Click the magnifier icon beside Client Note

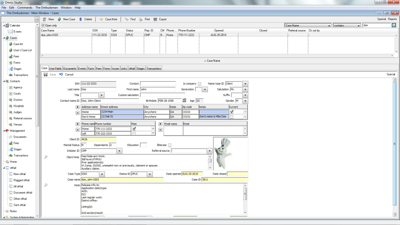click(46, 157)
